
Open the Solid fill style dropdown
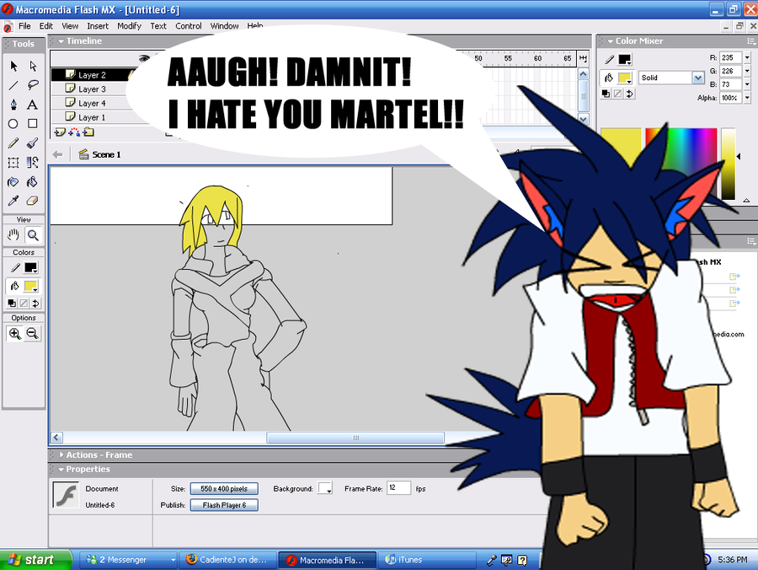pyautogui.click(x=697, y=78)
